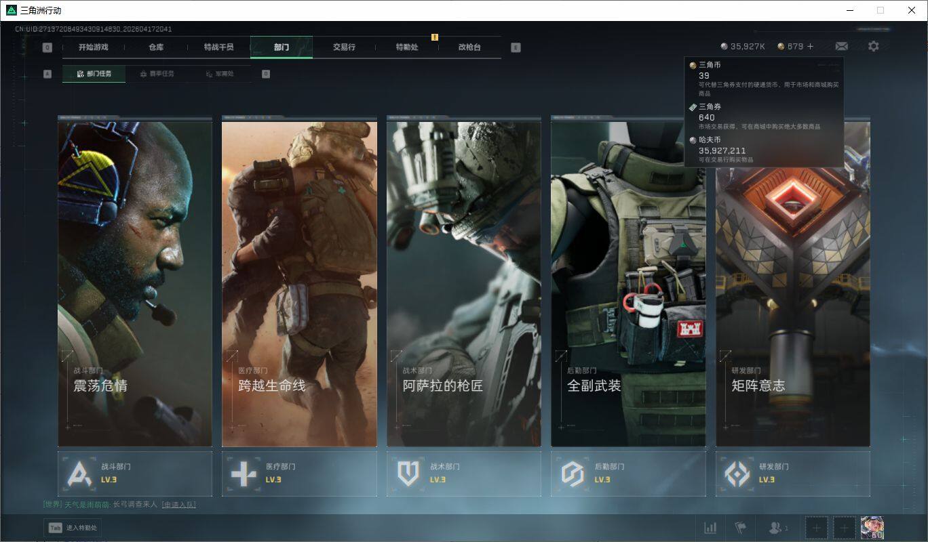
Task: Open the 矩阵意志 mission card
Action: (793, 307)
